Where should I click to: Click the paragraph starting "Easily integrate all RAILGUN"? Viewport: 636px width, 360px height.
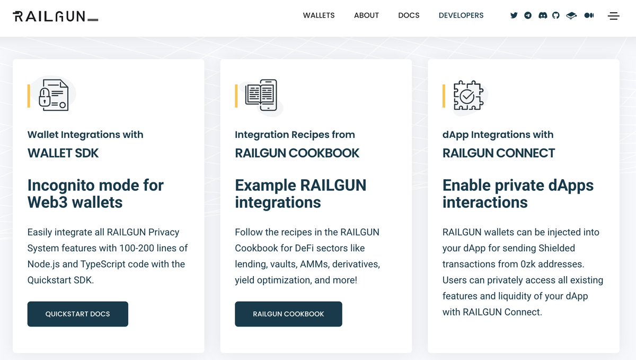point(108,256)
